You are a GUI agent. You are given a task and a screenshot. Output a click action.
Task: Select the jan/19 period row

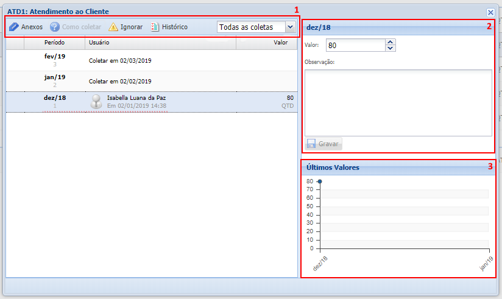pyautogui.click(x=152, y=82)
